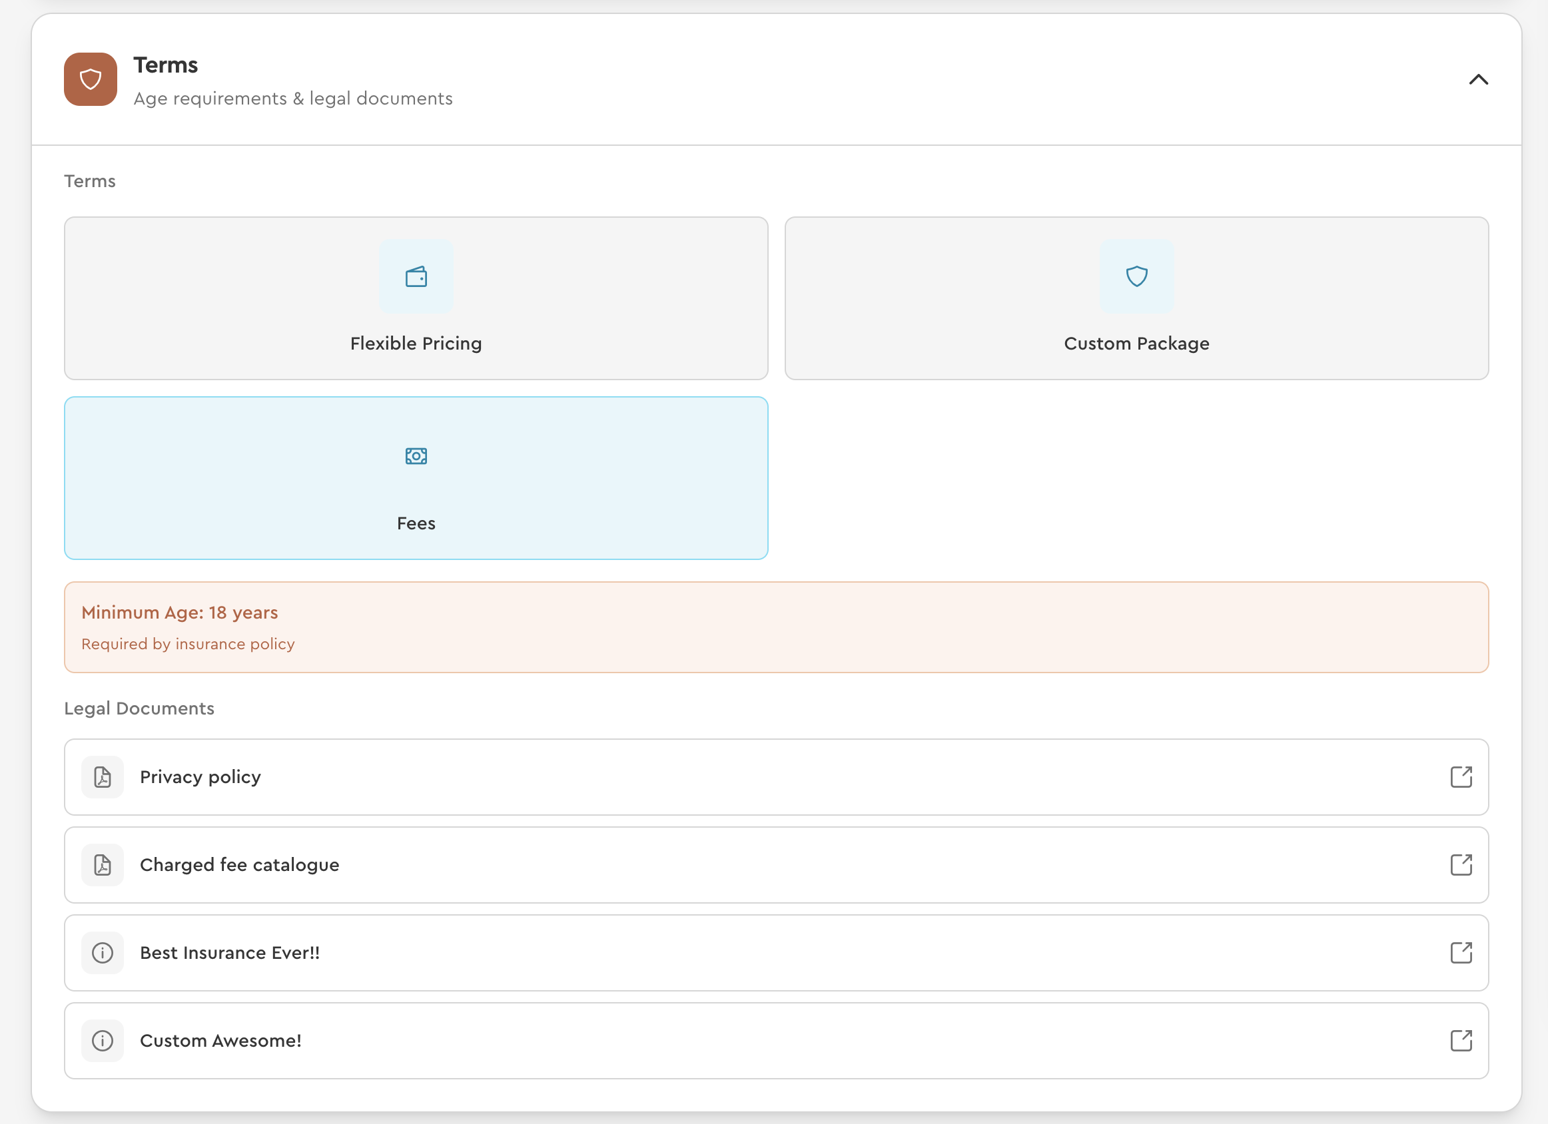The image size is (1548, 1124).
Task: Click the Custom Package shield icon
Action: (x=1136, y=276)
